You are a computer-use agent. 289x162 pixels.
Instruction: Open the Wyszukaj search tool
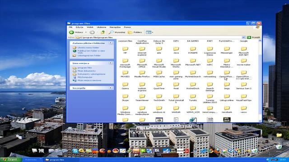click(117, 32)
